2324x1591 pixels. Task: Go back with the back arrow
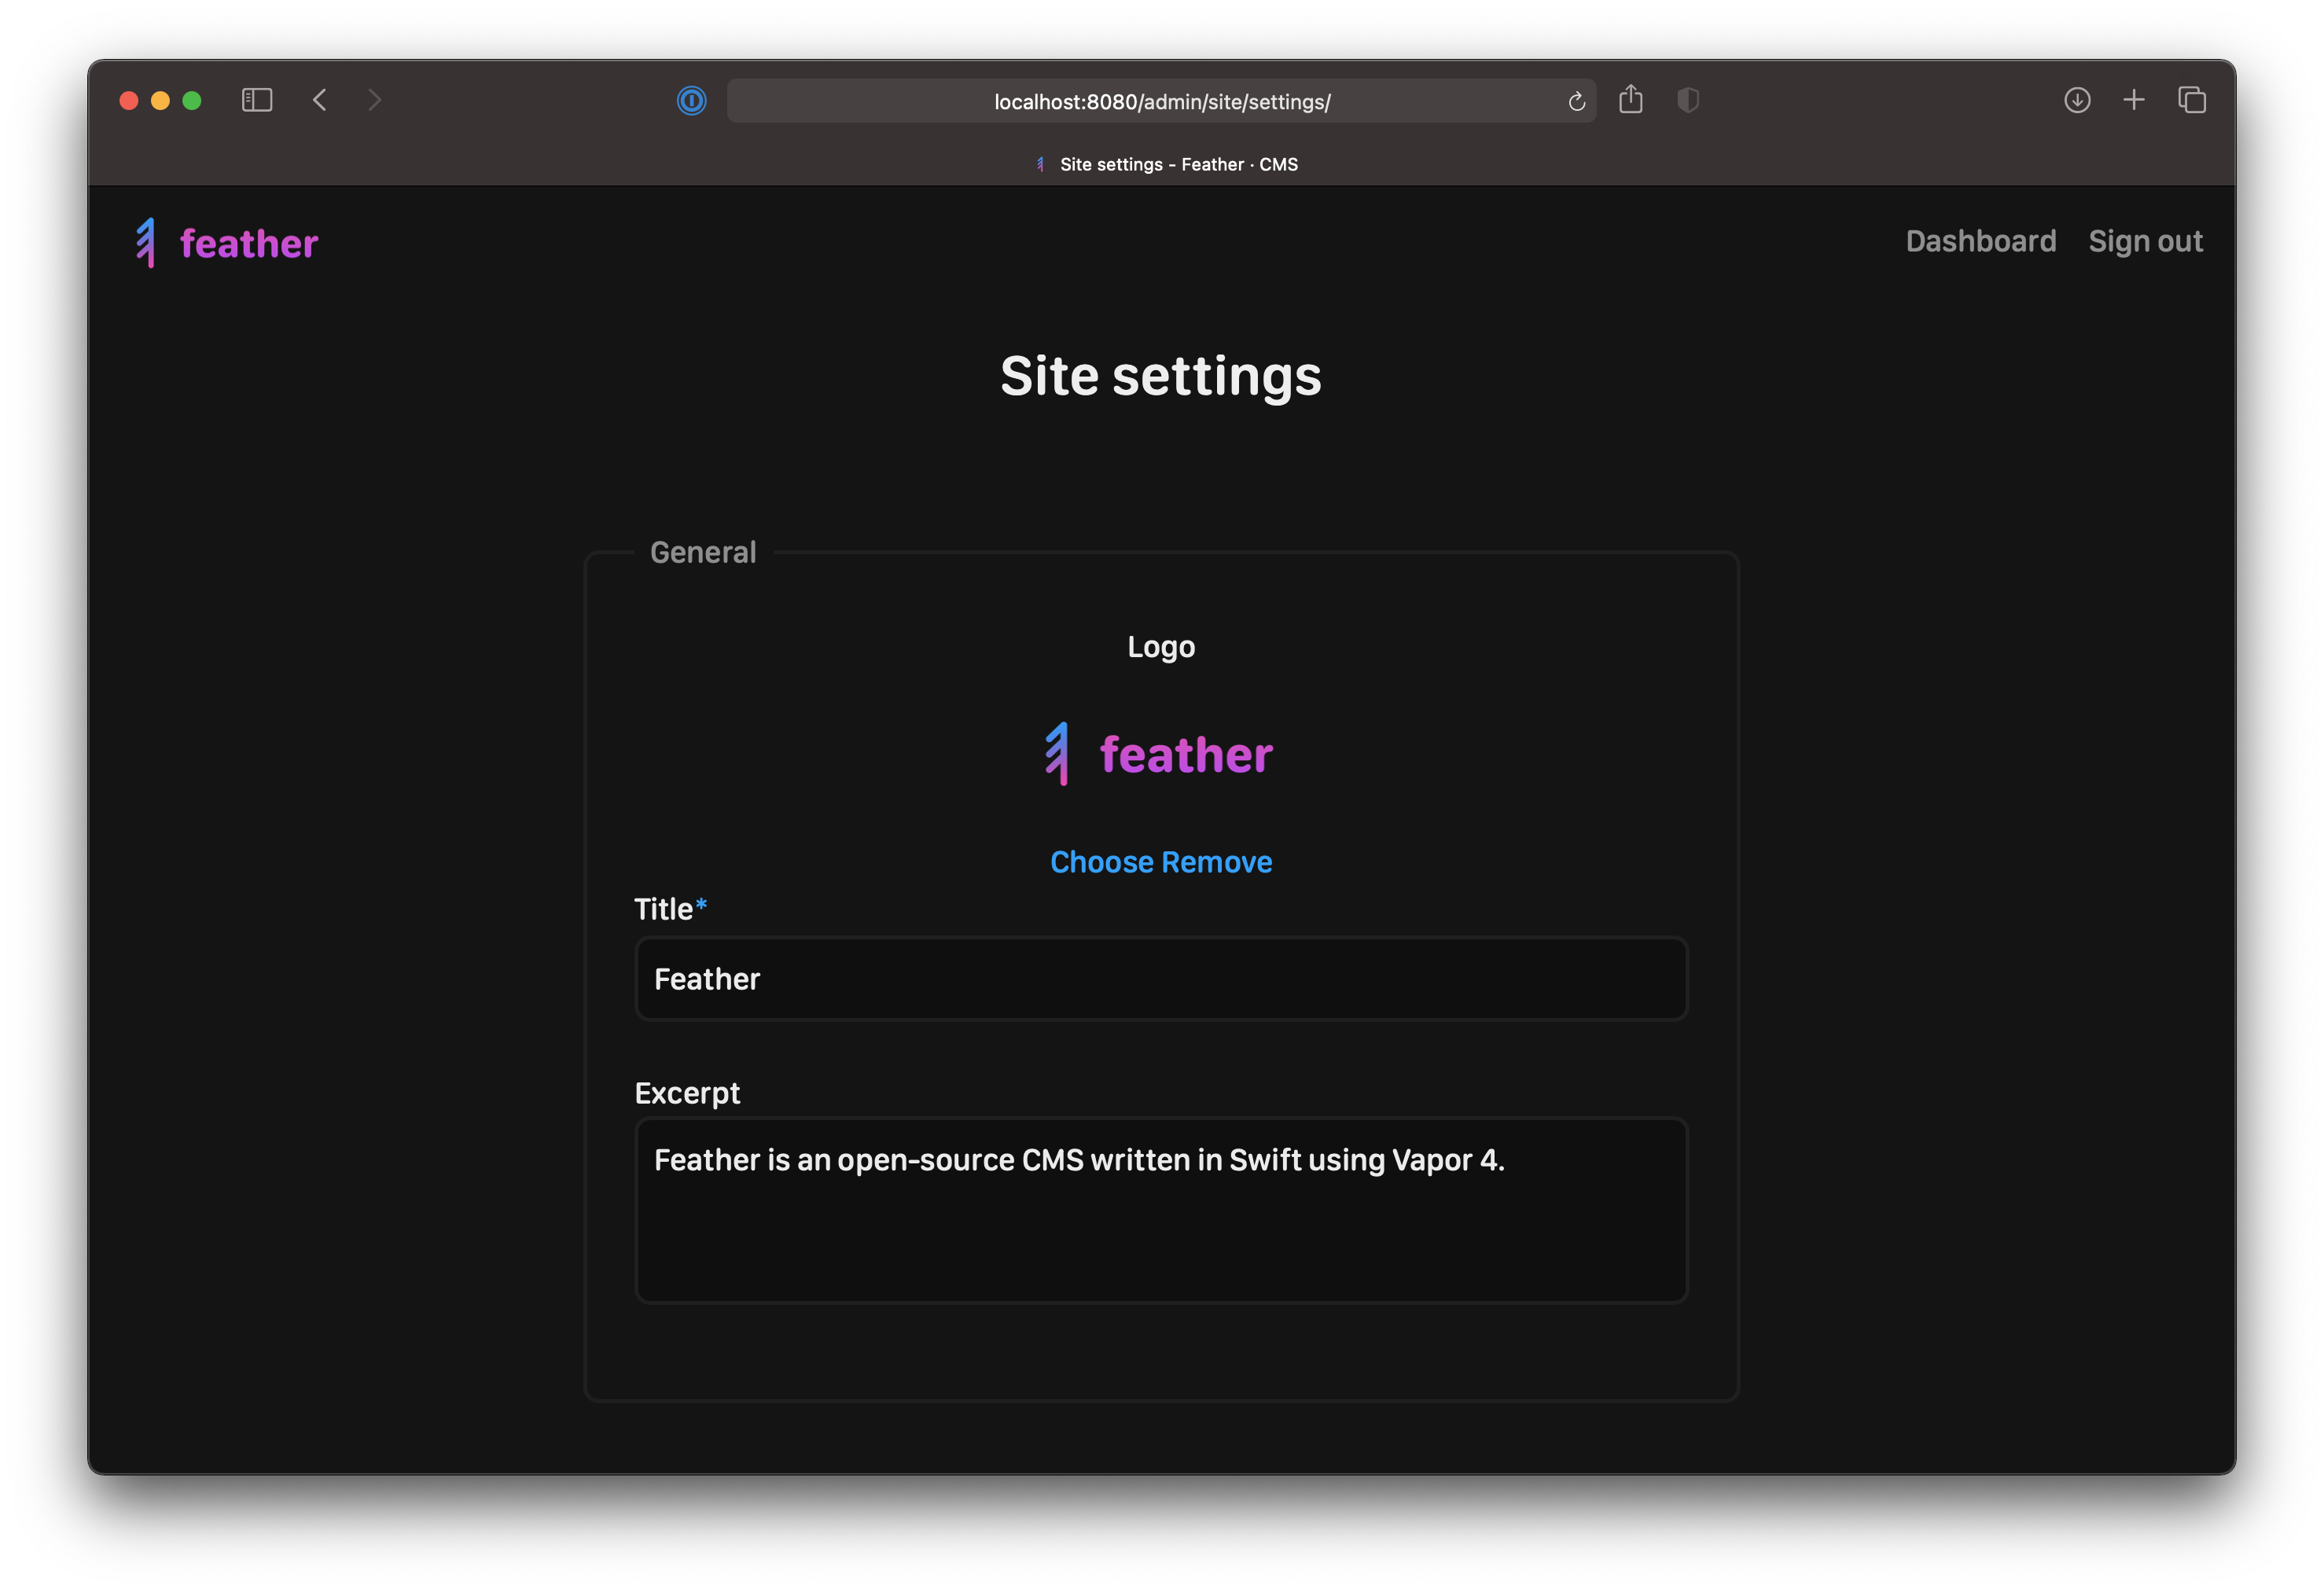point(320,100)
